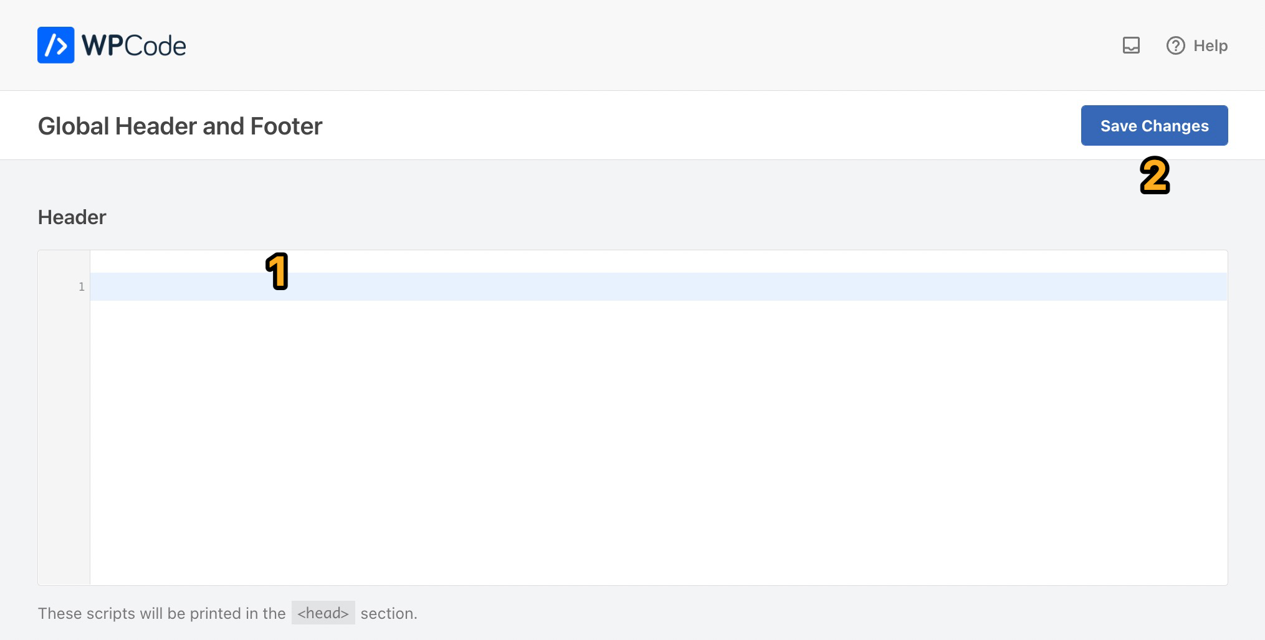This screenshot has width=1265, height=640.
Task: Click the inbox tray icon near Help
Action: coord(1131,45)
